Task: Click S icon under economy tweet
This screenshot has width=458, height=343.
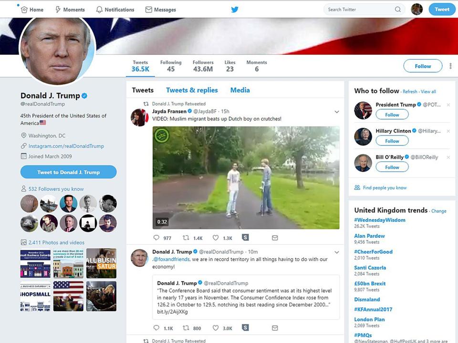Action: click(x=245, y=328)
